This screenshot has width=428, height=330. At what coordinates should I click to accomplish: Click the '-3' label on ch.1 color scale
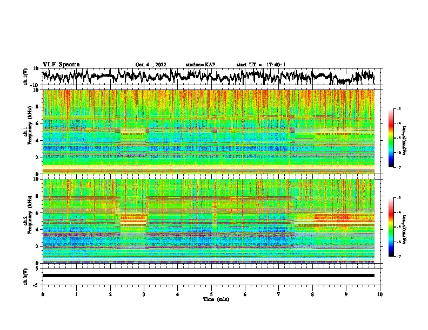click(x=398, y=108)
